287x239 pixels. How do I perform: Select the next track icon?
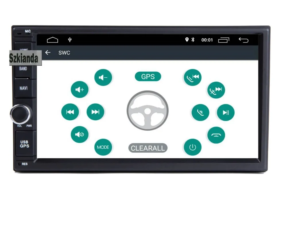95,112
